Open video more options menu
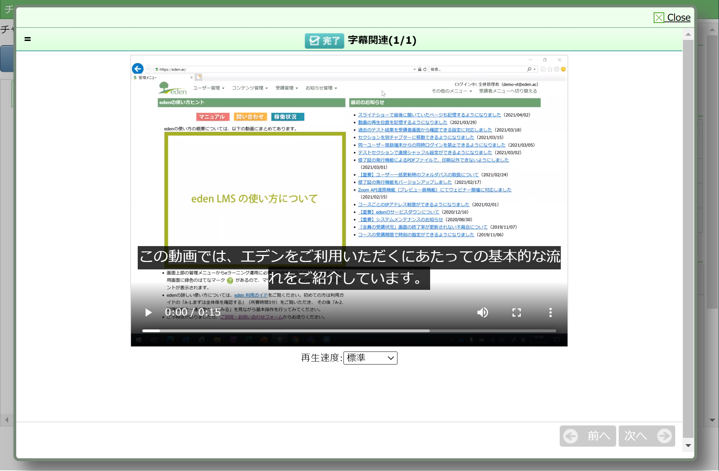 [550, 312]
